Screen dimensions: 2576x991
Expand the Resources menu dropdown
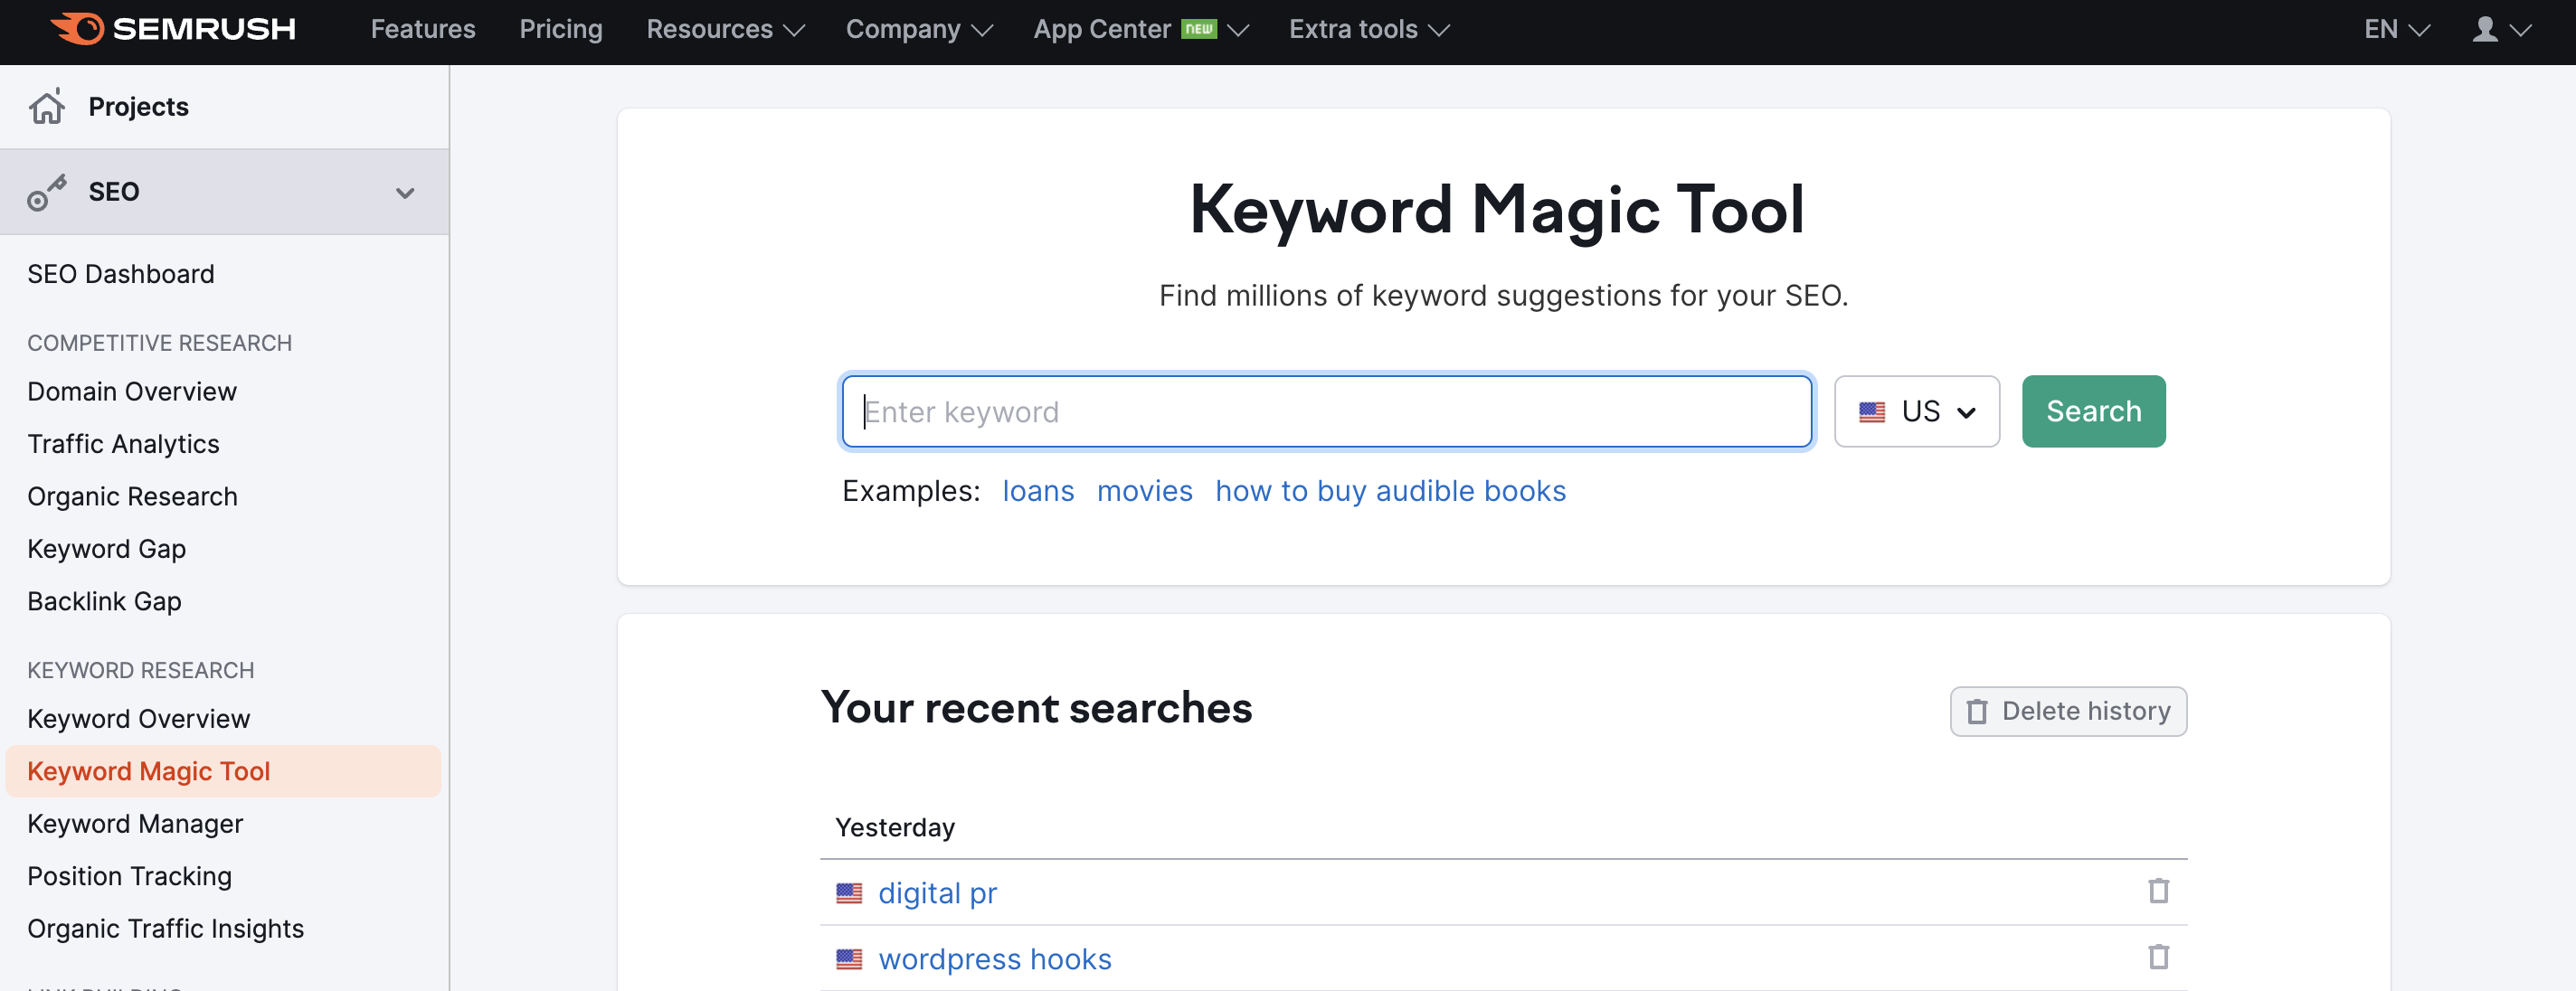coord(723,30)
